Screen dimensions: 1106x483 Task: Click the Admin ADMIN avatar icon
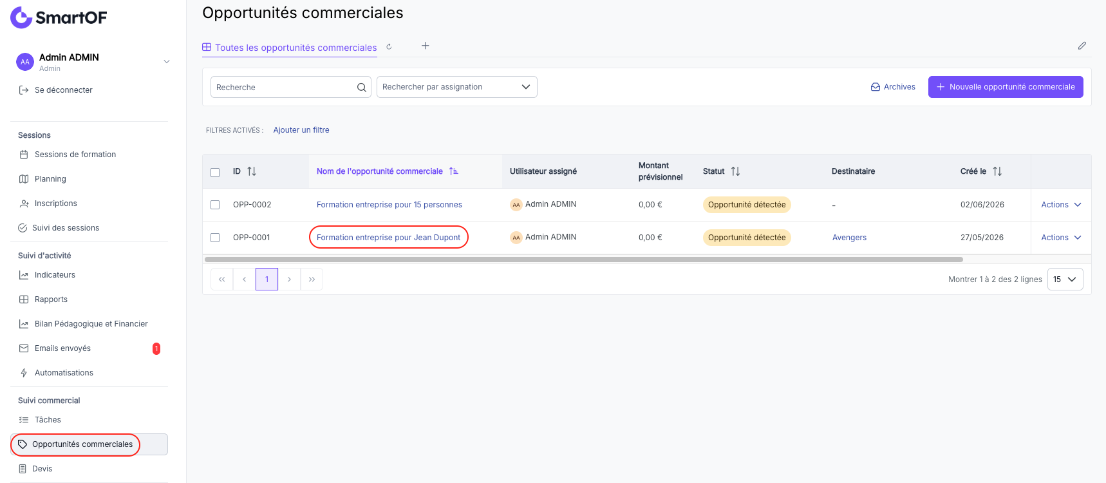(x=25, y=62)
